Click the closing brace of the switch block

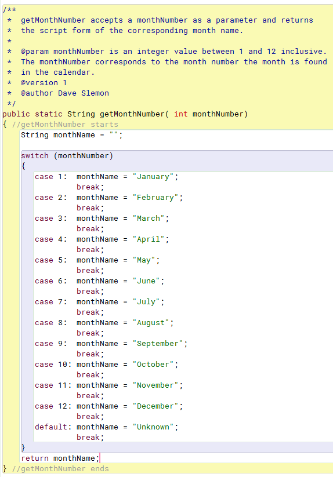pyautogui.click(x=23, y=447)
